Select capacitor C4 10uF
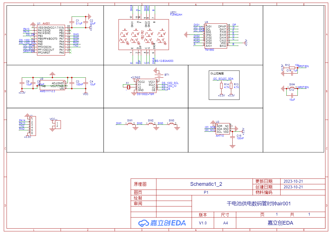Viewport: 332px width, 234px height. [85, 83]
